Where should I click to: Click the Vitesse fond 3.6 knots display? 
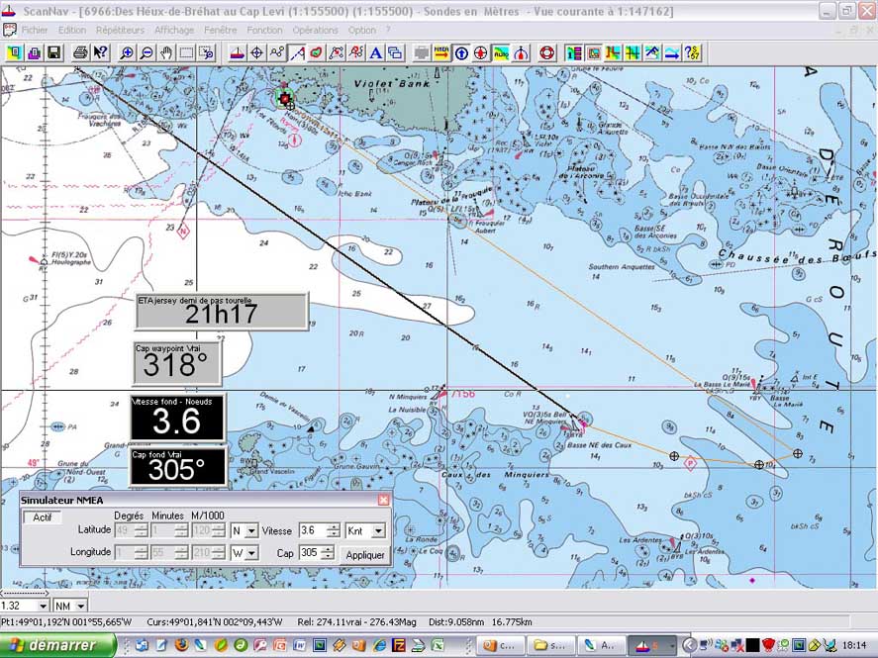coord(177,418)
